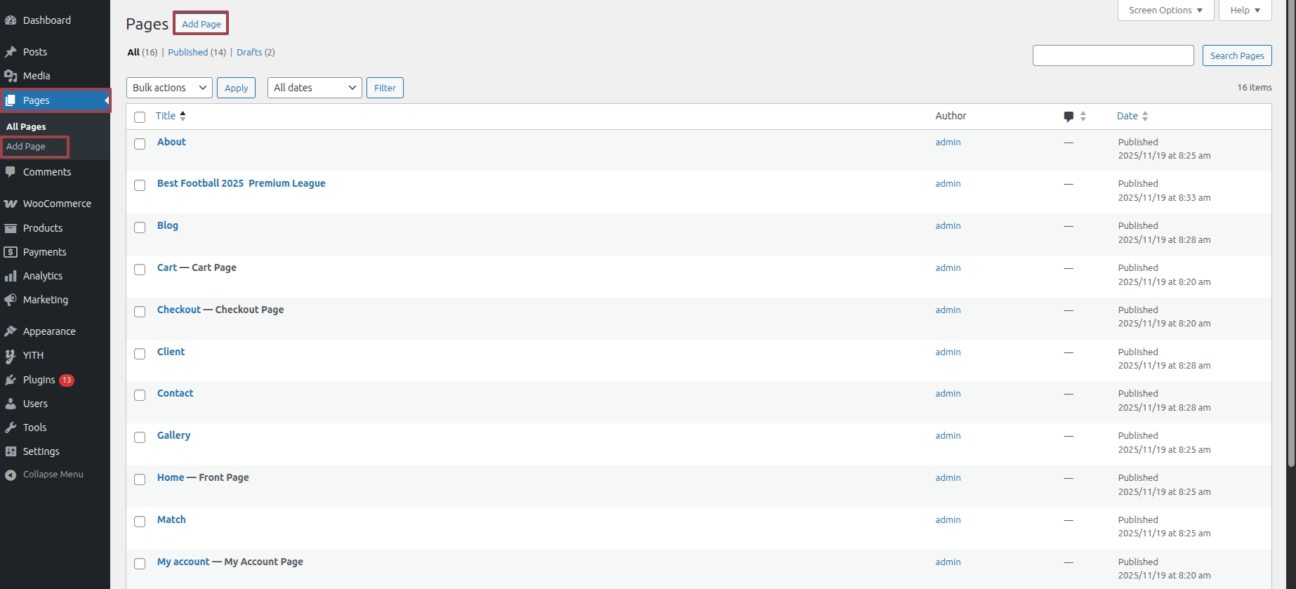Viewport: 1296px width, 589px height.
Task: Click the Collapse Menu arrow icon
Action: (x=11, y=475)
